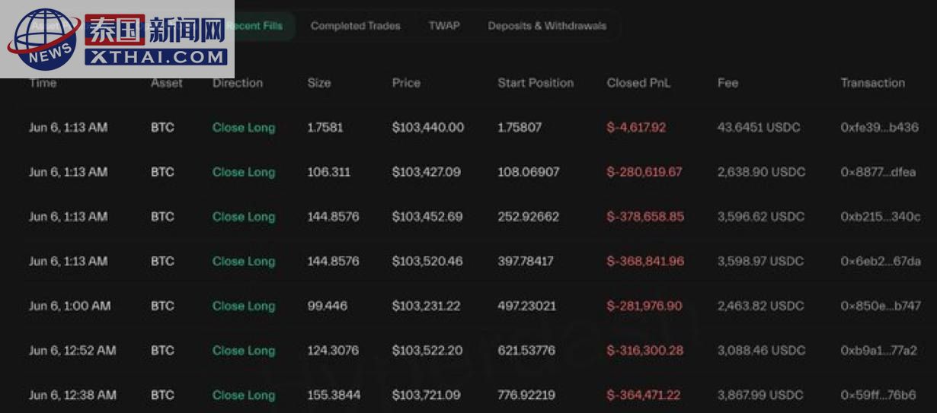The height and width of the screenshot is (413, 937).
Task: Switch to the Recent Fills tab
Action: pyautogui.click(x=257, y=26)
